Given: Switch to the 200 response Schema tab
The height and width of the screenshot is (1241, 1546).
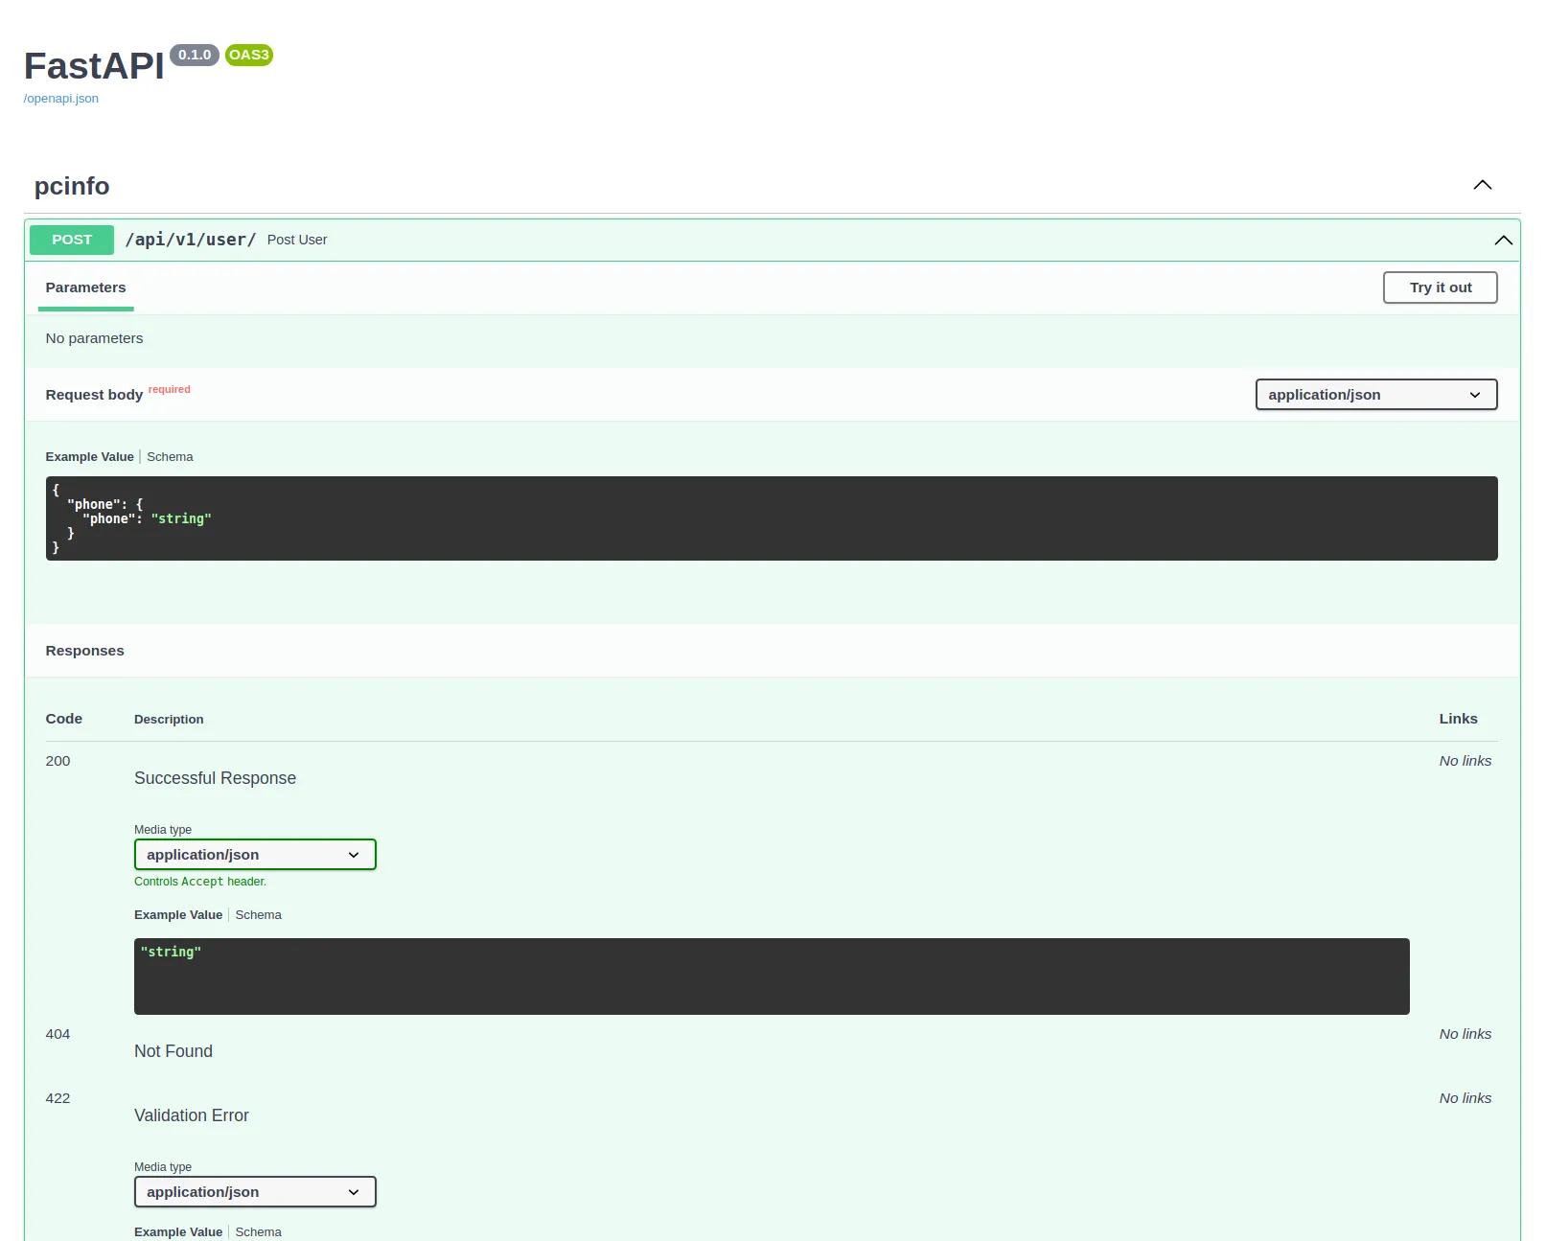Looking at the screenshot, I should click(x=259, y=915).
